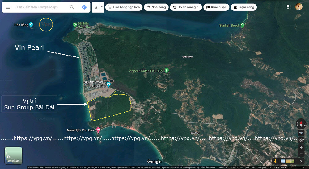Viewport: 309px width, 169px height.
Task: Click the 'Gửi phản hồi' footer link
Action: [x=264, y=168]
